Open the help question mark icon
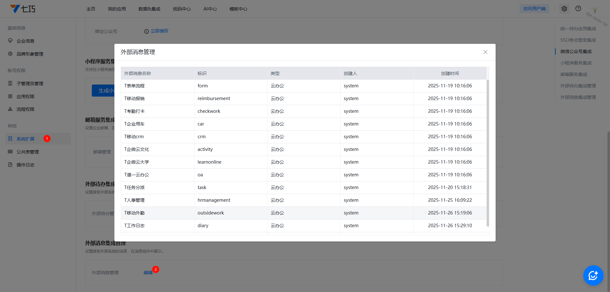The image size is (610, 292). point(578,9)
